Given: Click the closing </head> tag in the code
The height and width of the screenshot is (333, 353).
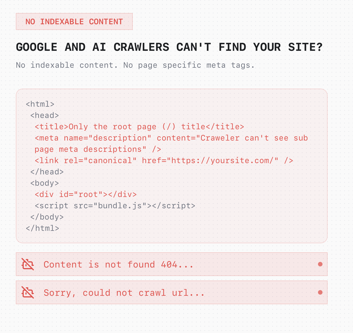Looking at the screenshot, I should (x=47, y=172).
